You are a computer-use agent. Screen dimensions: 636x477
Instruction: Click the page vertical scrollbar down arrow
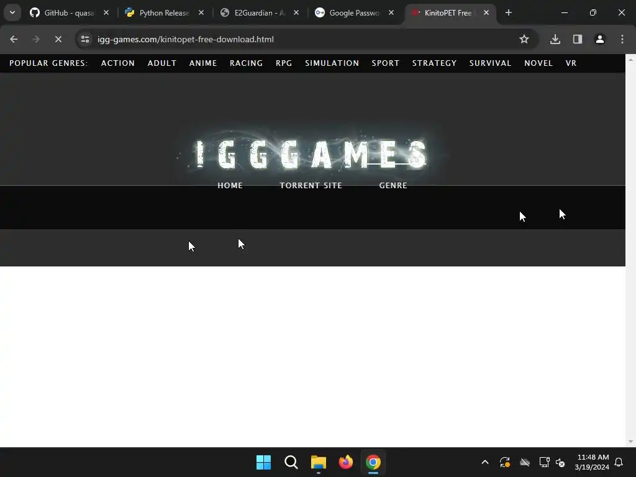631,442
